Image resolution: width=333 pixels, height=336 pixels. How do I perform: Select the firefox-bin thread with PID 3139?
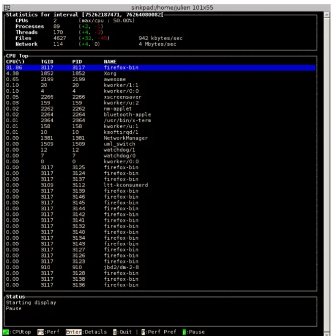(161, 191)
